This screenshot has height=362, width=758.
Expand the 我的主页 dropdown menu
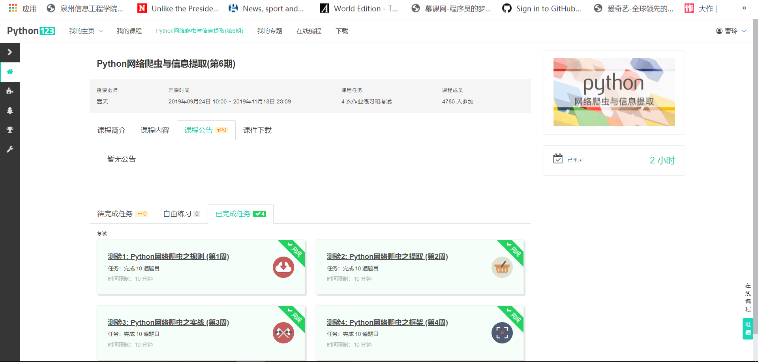[x=86, y=30]
